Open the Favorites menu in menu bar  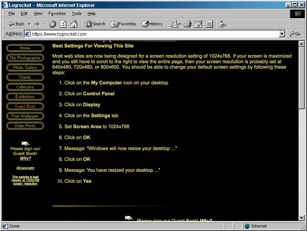coord(57,13)
